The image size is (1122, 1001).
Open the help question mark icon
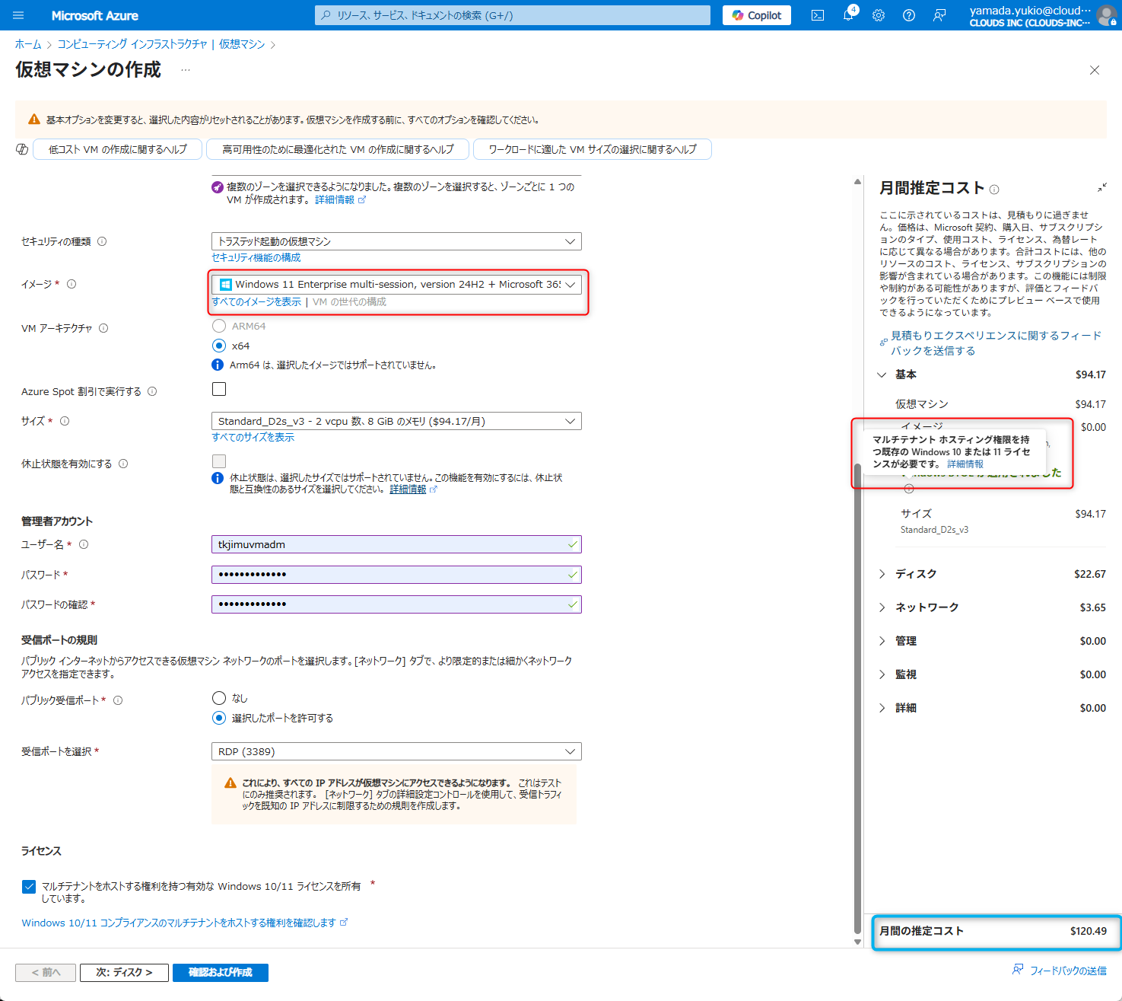[909, 15]
